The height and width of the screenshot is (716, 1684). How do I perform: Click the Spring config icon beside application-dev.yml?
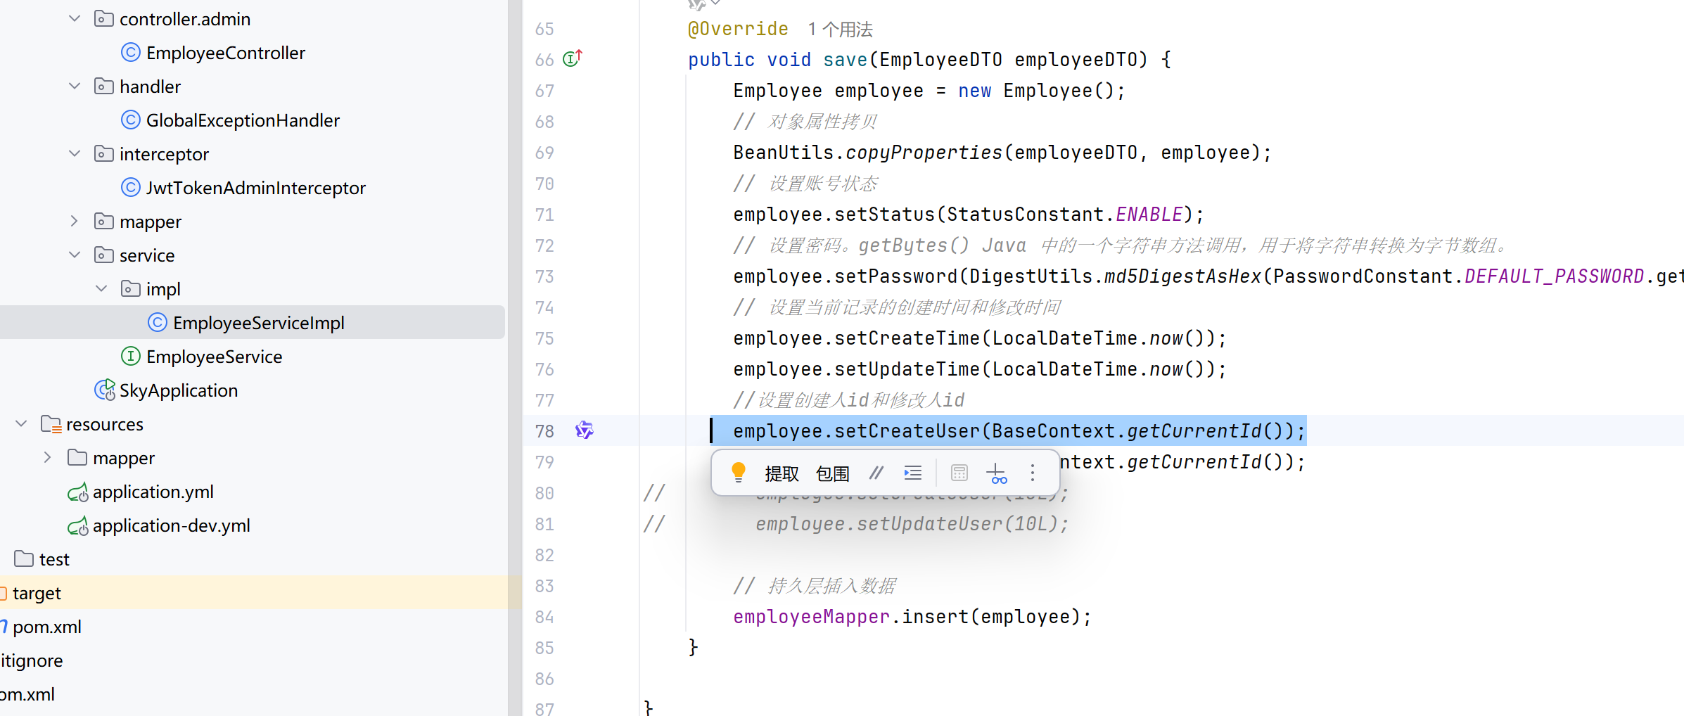coord(77,526)
